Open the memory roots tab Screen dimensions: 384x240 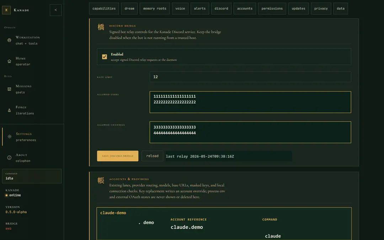[155, 9]
